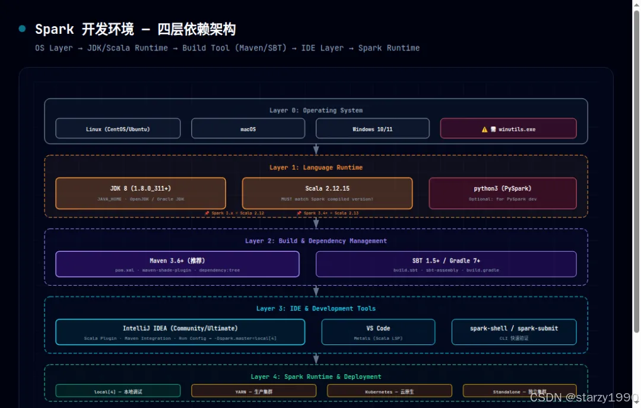Click the 'pom.xml · maven-shade-plugin' subtext
641x408 pixels.
tap(177, 270)
